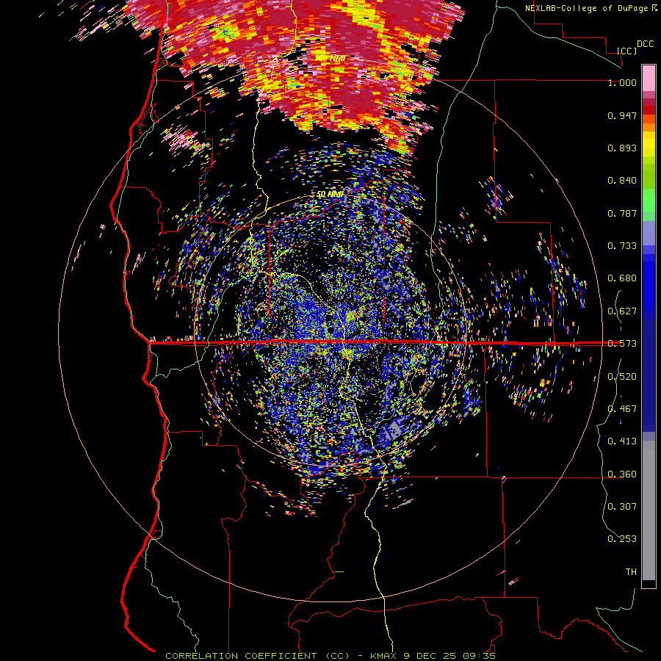Click the 09:35 timestamp
Image resolution: width=661 pixels, height=661 pixels.
pyautogui.click(x=478, y=656)
